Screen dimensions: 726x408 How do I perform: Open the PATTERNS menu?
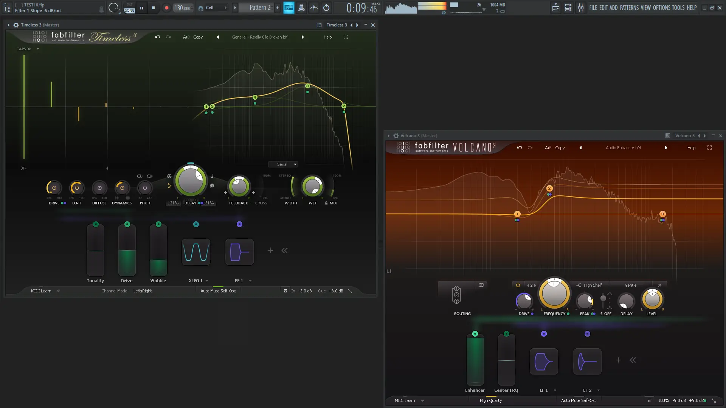(x=629, y=8)
